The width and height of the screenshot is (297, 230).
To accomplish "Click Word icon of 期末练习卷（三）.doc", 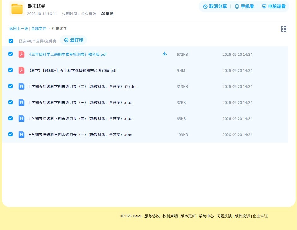I will [21, 102].
